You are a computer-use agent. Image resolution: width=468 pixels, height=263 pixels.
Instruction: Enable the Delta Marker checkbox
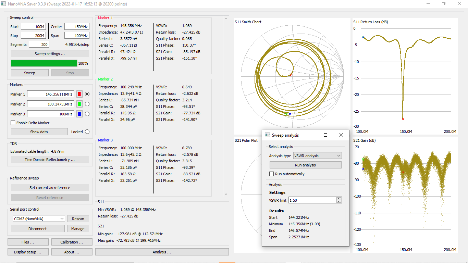pyautogui.click(x=13, y=123)
